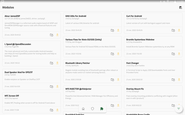Open info for GNU Utils For Android

[x=112, y=30]
